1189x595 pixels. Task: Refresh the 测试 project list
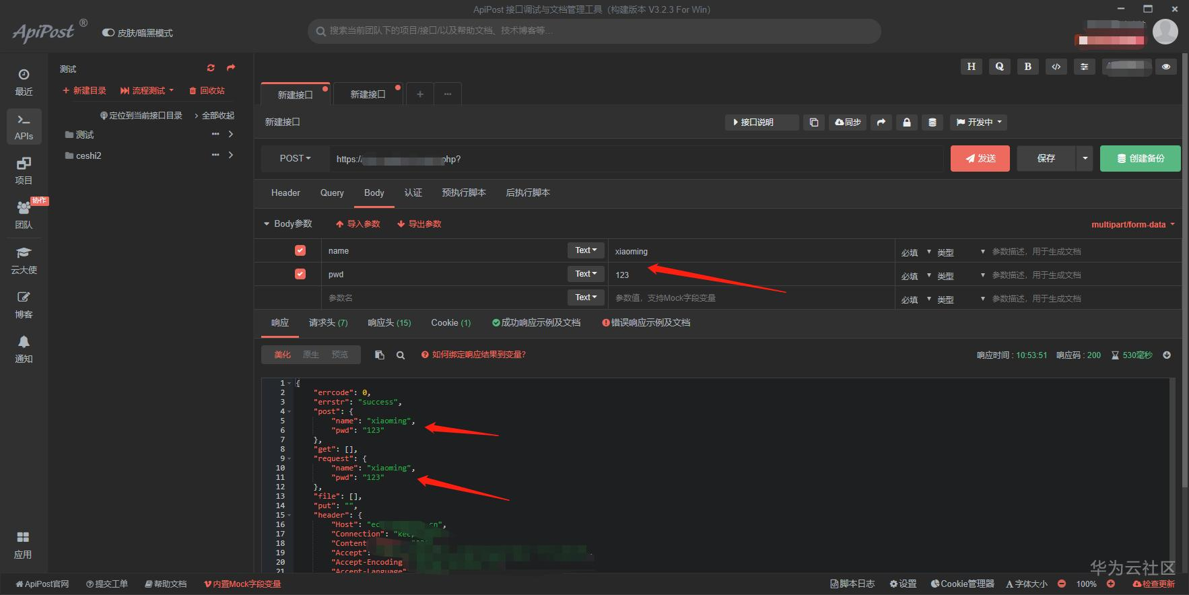click(x=211, y=68)
